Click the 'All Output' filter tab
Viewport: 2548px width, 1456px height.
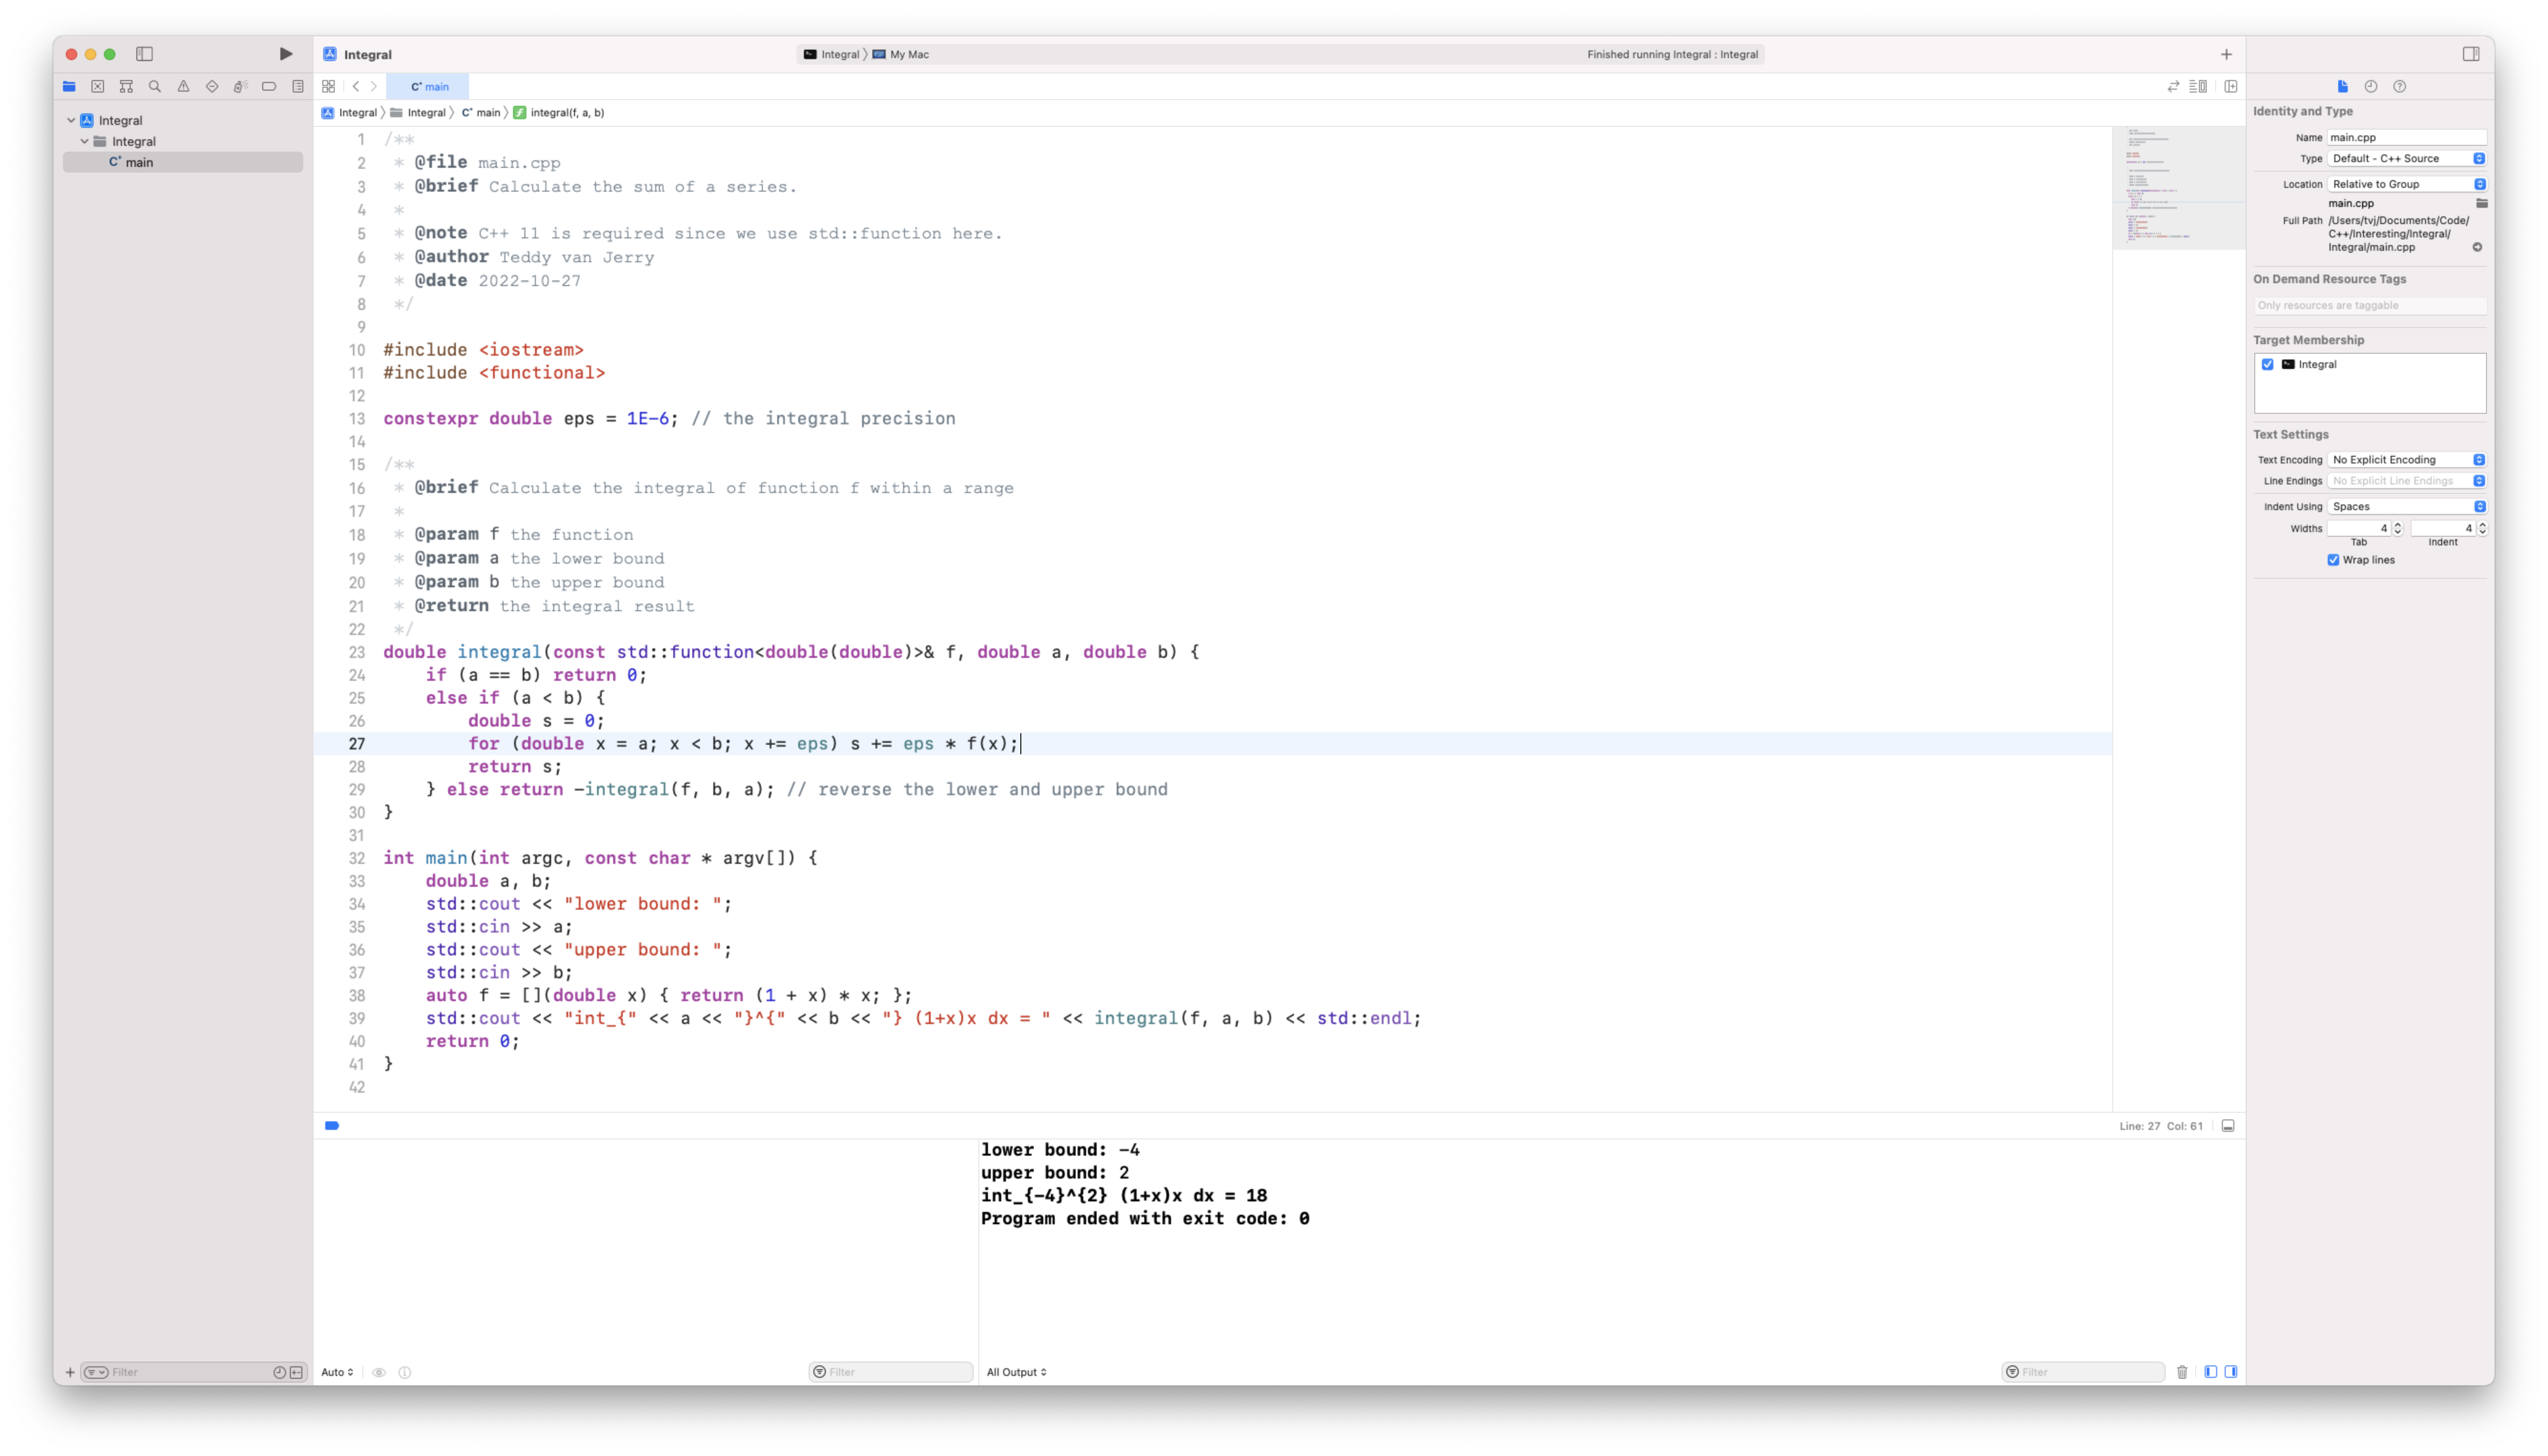1017,1370
